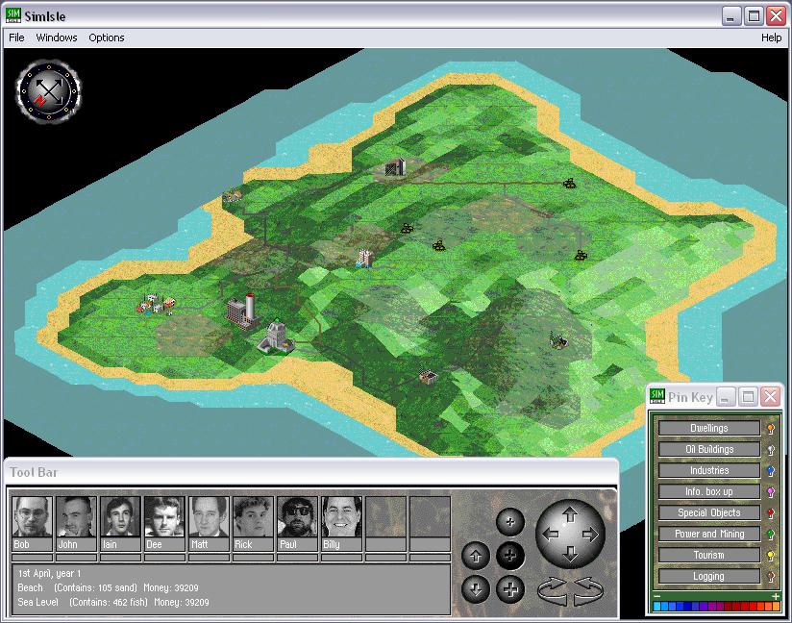Image resolution: width=792 pixels, height=623 pixels.
Task: Select the largest plus button in Tool Bar
Action: click(x=510, y=589)
